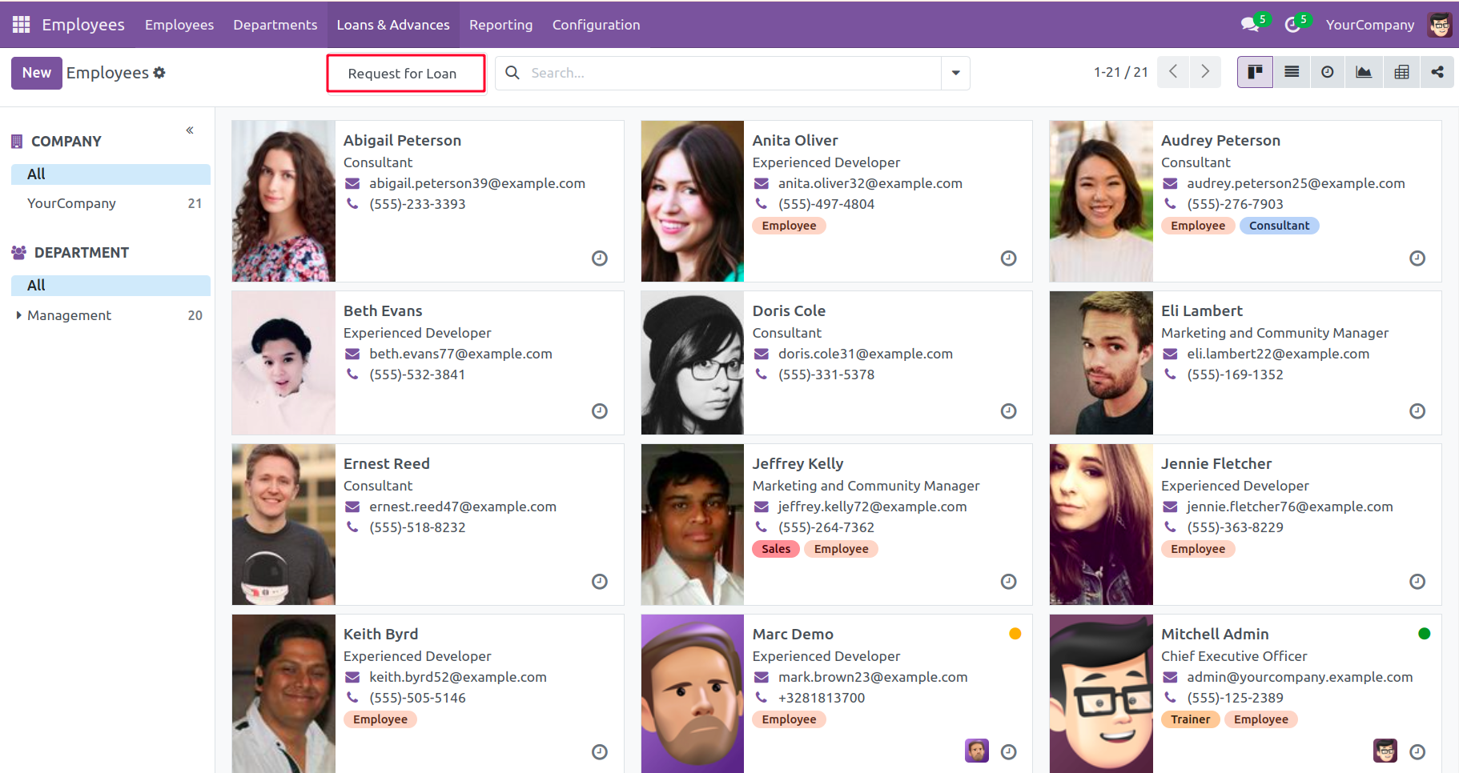The width and height of the screenshot is (1459, 773).
Task: Open the conversations messages icon
Action: 1249,25
